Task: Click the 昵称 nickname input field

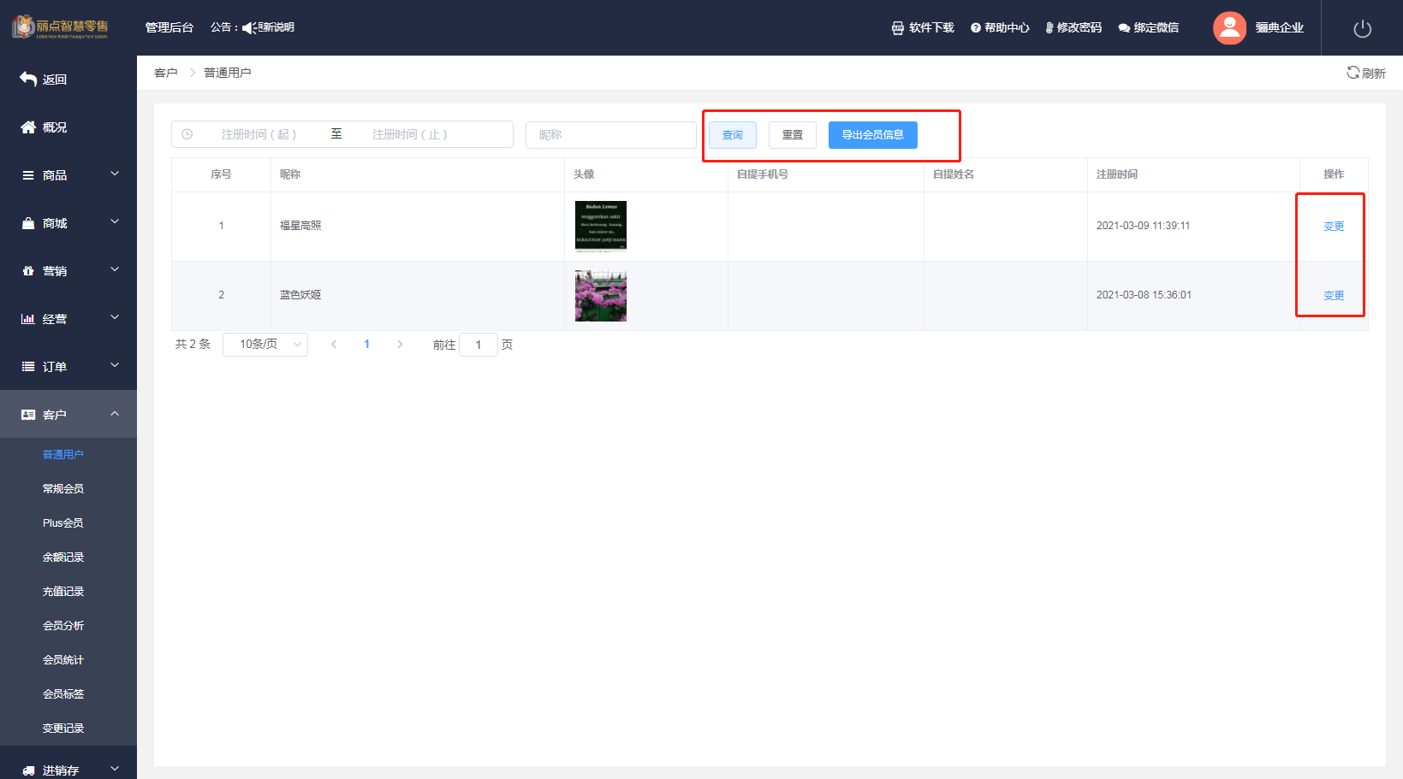Action: tap(611, 134)
